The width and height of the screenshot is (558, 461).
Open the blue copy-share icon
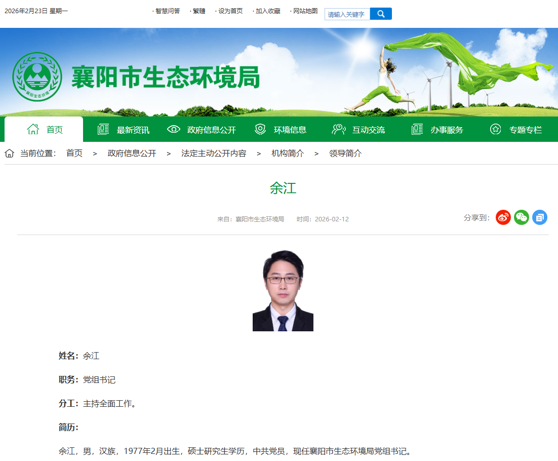tap(539, 217)
